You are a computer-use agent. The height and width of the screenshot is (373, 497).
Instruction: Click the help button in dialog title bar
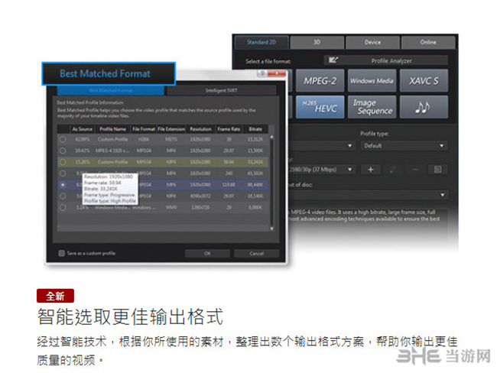[262, 73]
